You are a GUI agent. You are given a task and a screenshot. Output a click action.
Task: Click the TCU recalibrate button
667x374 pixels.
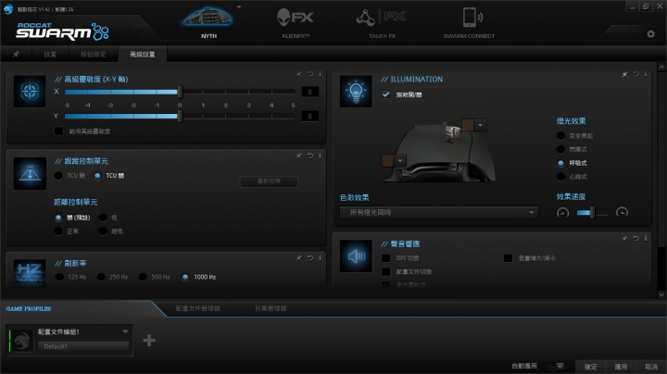click(269, 181)
